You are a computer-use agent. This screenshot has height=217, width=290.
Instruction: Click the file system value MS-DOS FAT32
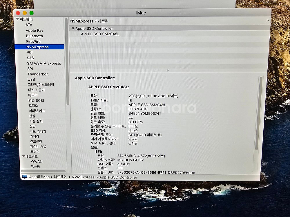tap(130, 160)
